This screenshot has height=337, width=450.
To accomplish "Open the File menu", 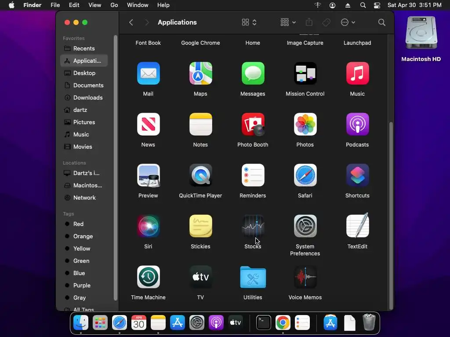I will (x=55, y=5).
